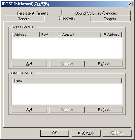Image resolution: width=135 pixels, height=140 pixels.
Task: Add an iSNS server
Action: pyautogui.click(x=29, y=110)
